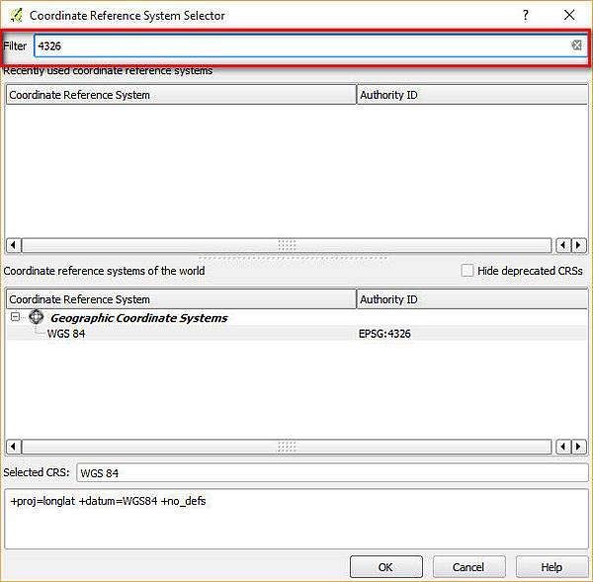
Task: Click second-to-last left arrow on world list scrollbar
Action: [x=563, y=447]
